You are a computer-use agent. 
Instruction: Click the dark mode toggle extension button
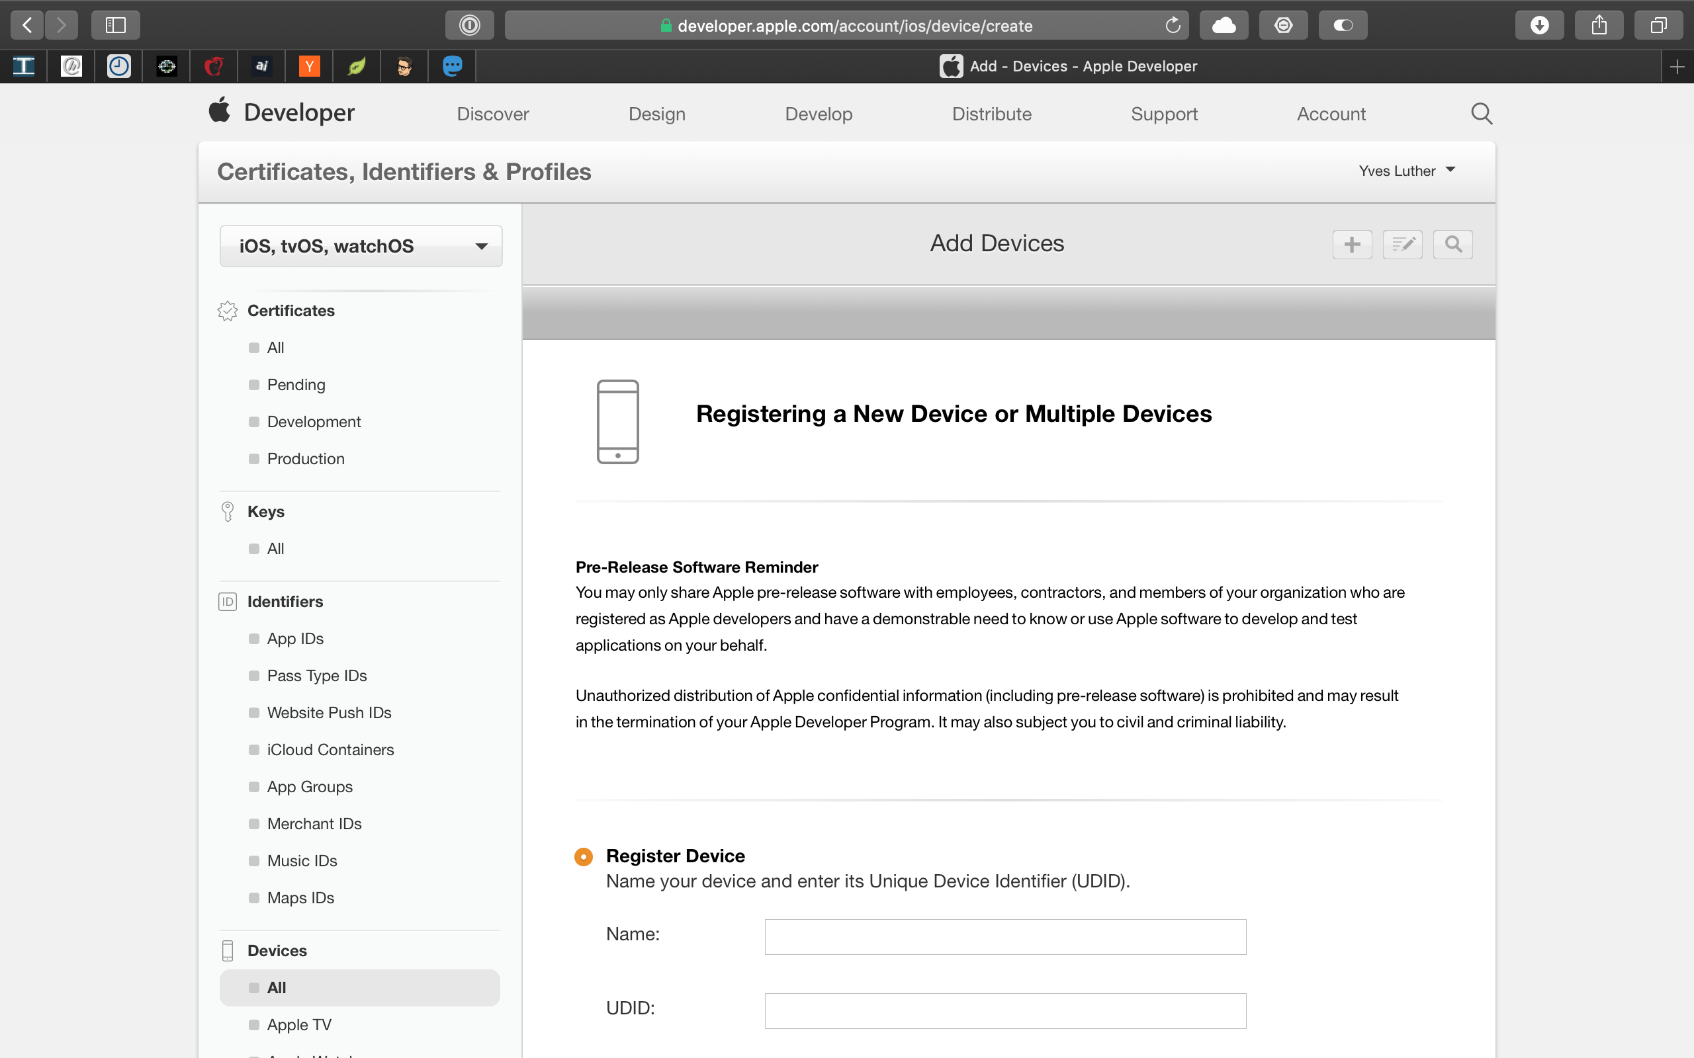(x=1342, y=26)
